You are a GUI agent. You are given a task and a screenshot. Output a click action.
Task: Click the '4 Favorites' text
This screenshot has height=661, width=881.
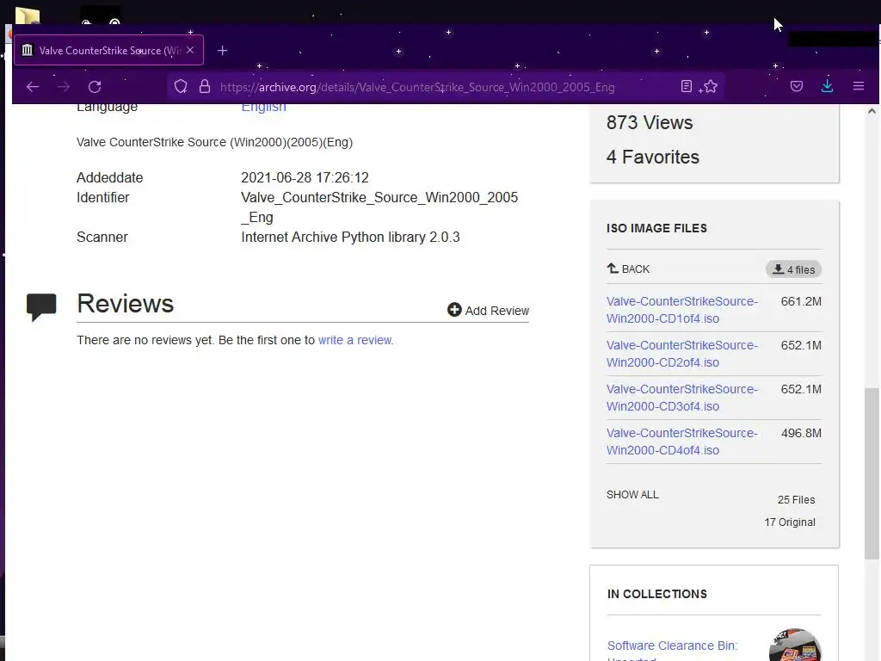653,157
